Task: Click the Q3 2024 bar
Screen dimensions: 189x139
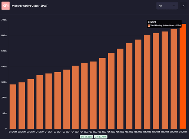Action: click(x=174, y=79)
